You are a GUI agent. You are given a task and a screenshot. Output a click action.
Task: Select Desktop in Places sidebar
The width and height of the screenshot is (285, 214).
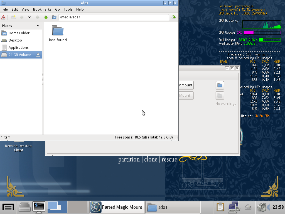click(x=21, y=40)
